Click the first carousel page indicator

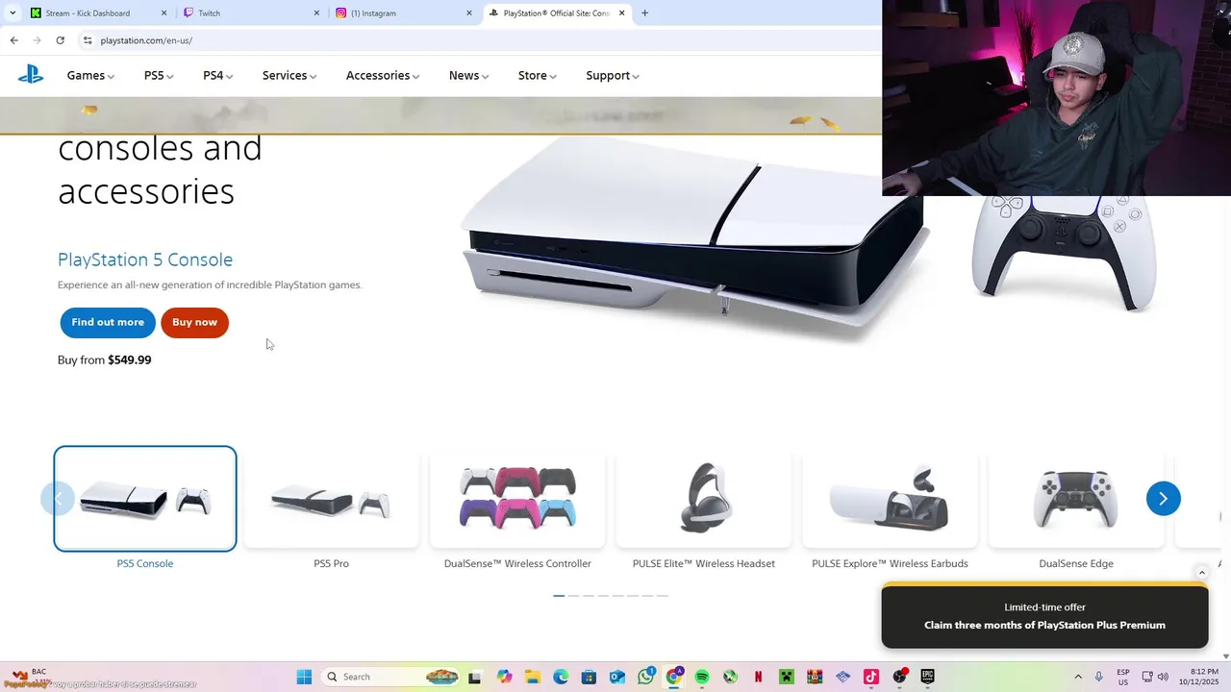(x=559, y=596)
